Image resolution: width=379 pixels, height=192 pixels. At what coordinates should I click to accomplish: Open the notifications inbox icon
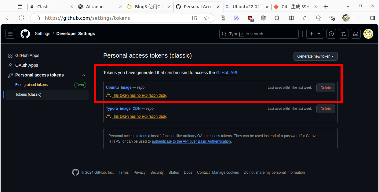point(356,34)
